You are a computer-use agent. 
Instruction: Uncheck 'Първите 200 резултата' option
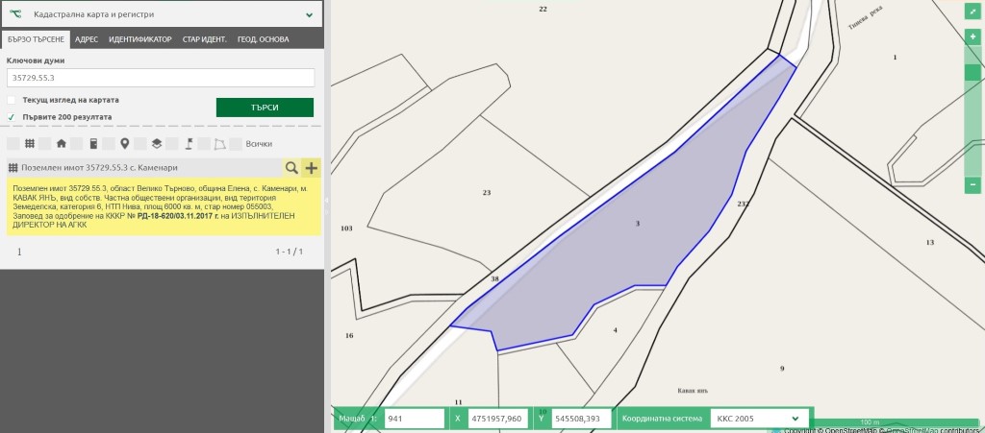(x=12, y=117)
